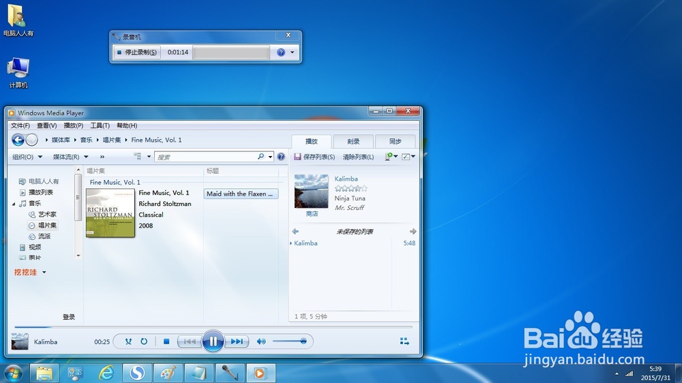Open the 帮助(H) menu
This screenshot has height=383, width=682.
click(127, 125)
